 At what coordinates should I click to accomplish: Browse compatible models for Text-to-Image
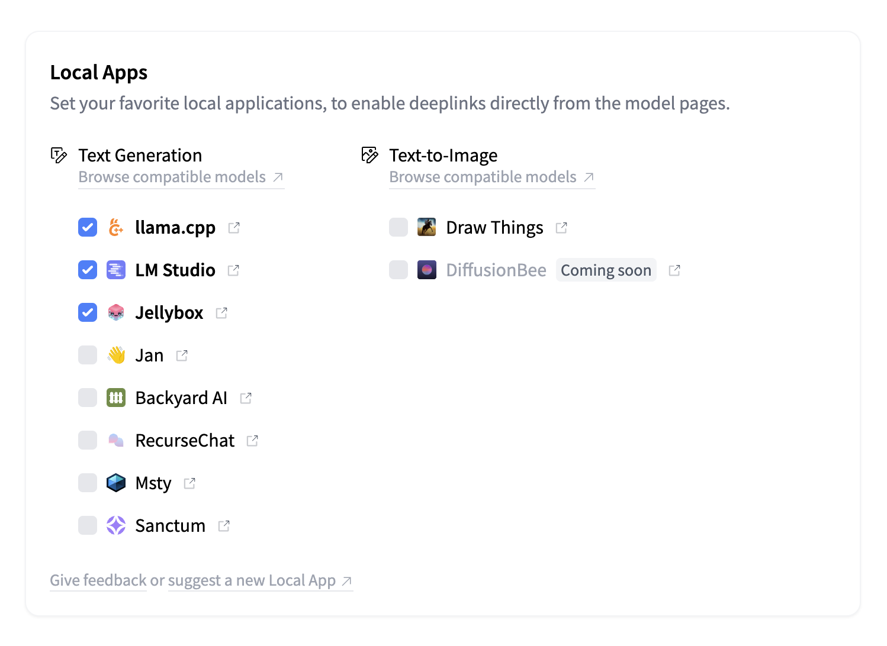point(491,177)
